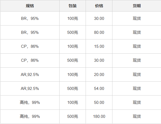Click the 54.00 price cell
Viewport: 161px width, 124px height.
[99, 88]
